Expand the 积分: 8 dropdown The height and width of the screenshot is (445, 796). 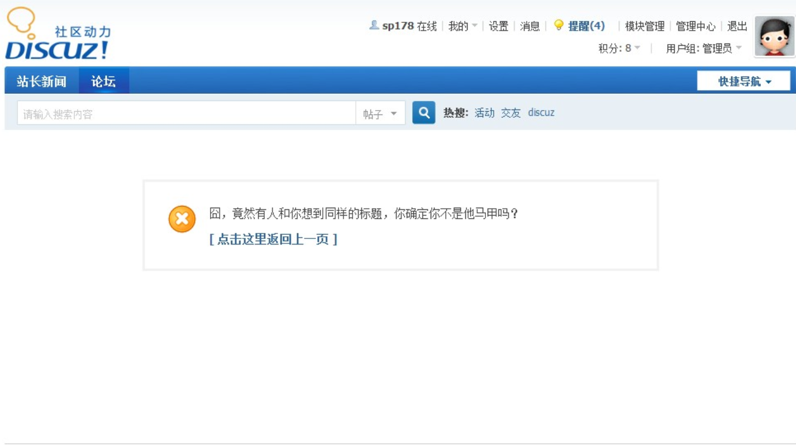point(619,49)
